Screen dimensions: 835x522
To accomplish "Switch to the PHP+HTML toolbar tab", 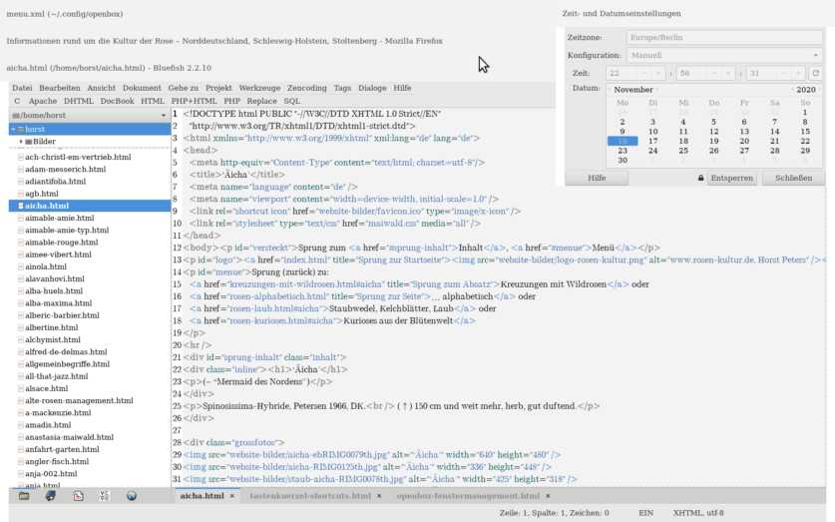I will click(x=195, y=101).
